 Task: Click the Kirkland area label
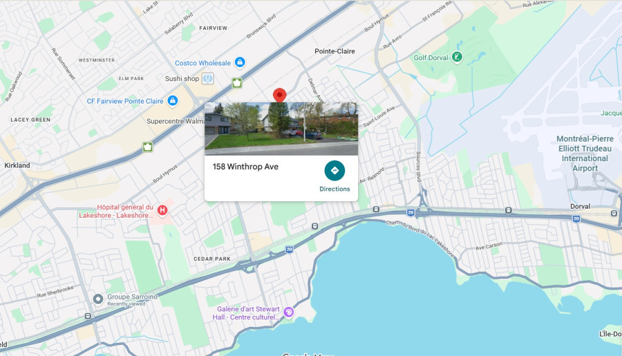point(17,165)
